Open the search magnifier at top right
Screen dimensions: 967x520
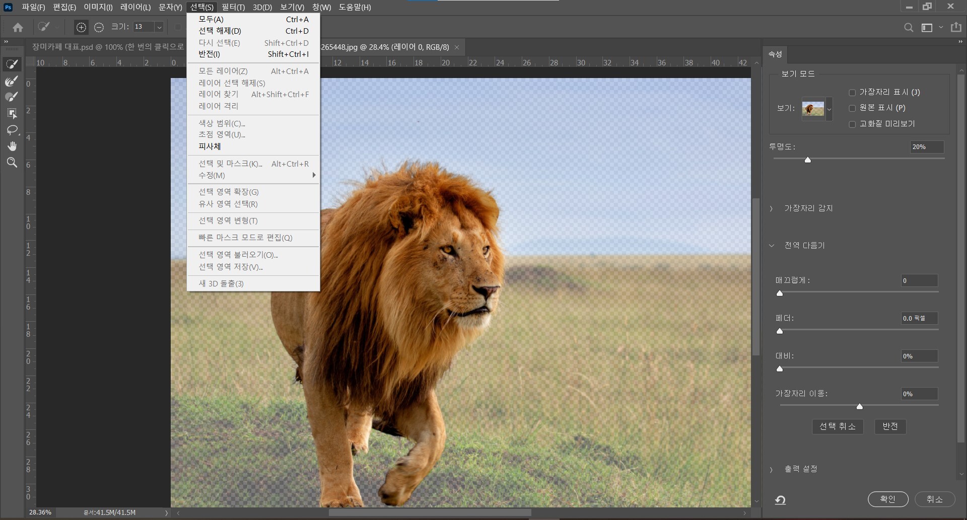tap(908, 28)
